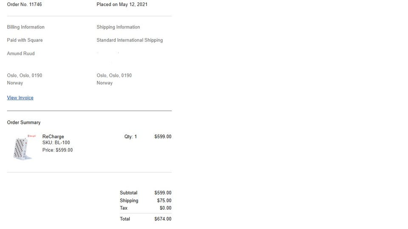408x229 pixels.
Task: Click the billing address Norway text
Action: pos(15,83)
